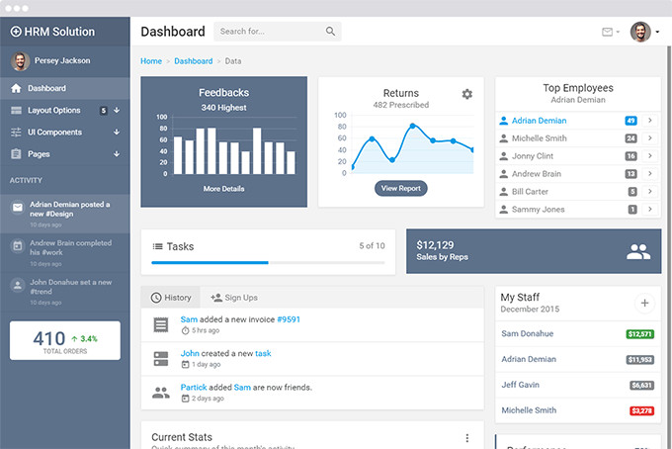This screenshot has width=672, height=449.
Task: Click the View Report button
Action: [400, 188]
